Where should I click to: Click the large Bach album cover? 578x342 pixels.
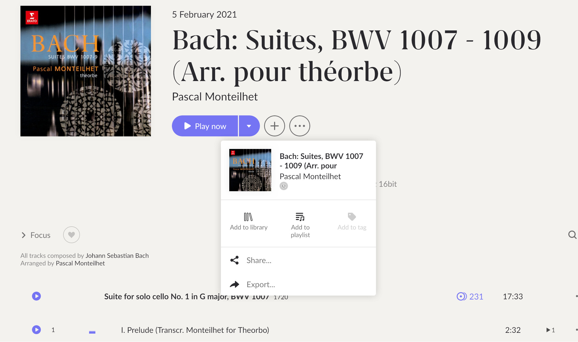(x=86, y=71)
